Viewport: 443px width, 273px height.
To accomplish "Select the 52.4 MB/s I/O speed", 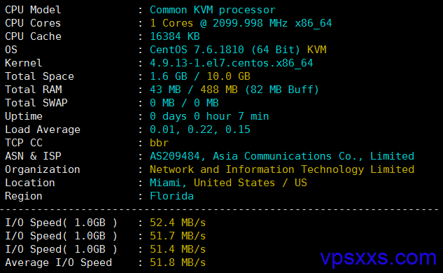I will pyautogui.click(x=178, y=223).
